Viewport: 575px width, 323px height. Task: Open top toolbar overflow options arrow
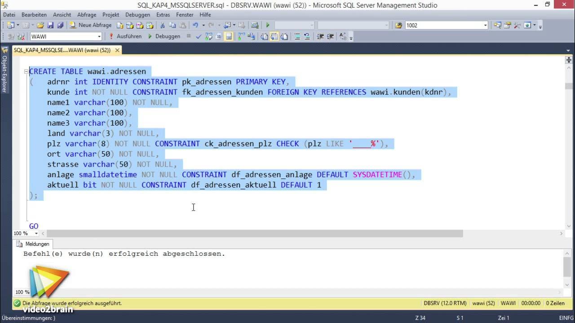pyautogui.click(x=540, y=26)
